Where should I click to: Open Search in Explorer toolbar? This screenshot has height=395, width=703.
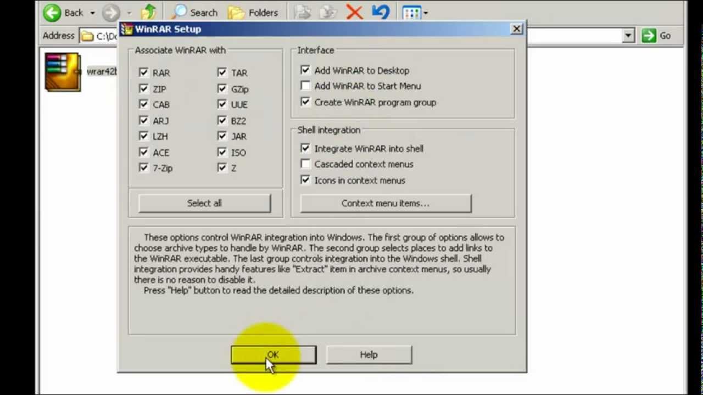(x=194, y=13)
